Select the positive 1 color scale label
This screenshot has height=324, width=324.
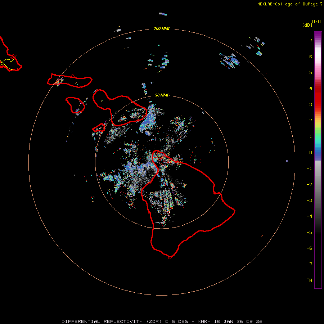click(311, 136)
